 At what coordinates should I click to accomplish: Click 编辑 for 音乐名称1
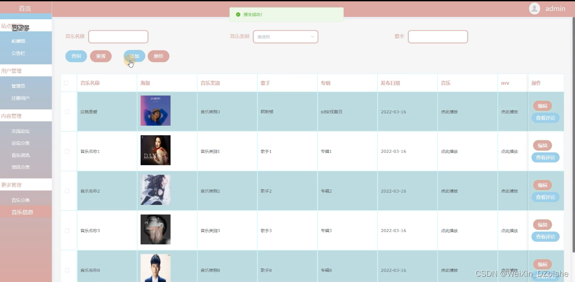click(543, 145)
